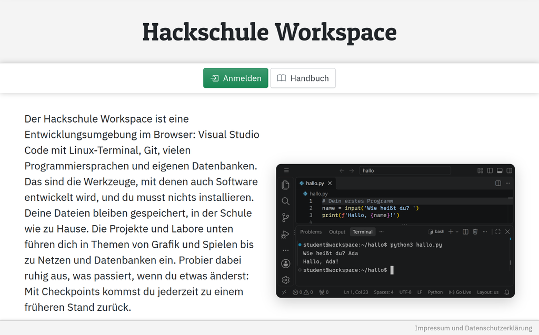This screenshot has height=335, width=539.
Task: Click errors and warnings count in status bar
Action: 303,292
